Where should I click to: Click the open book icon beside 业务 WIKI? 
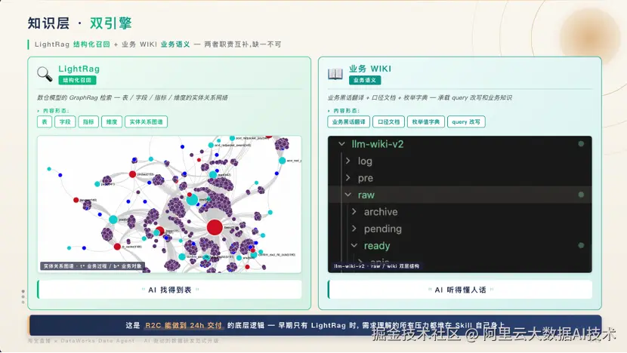click(335, 74)
